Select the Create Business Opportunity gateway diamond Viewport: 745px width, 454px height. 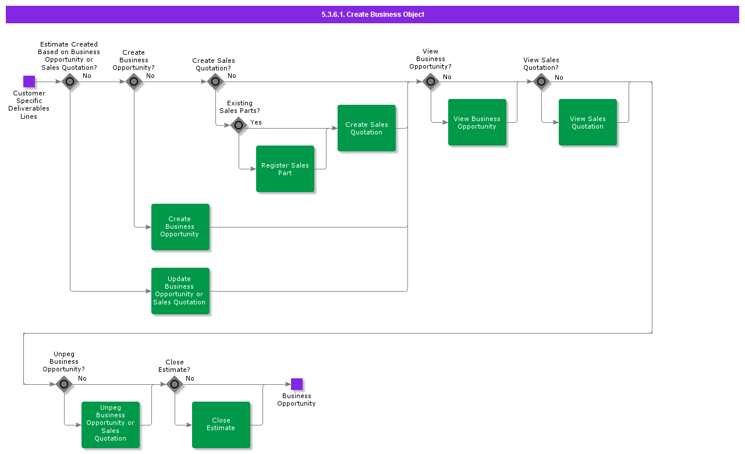point(134,81)
